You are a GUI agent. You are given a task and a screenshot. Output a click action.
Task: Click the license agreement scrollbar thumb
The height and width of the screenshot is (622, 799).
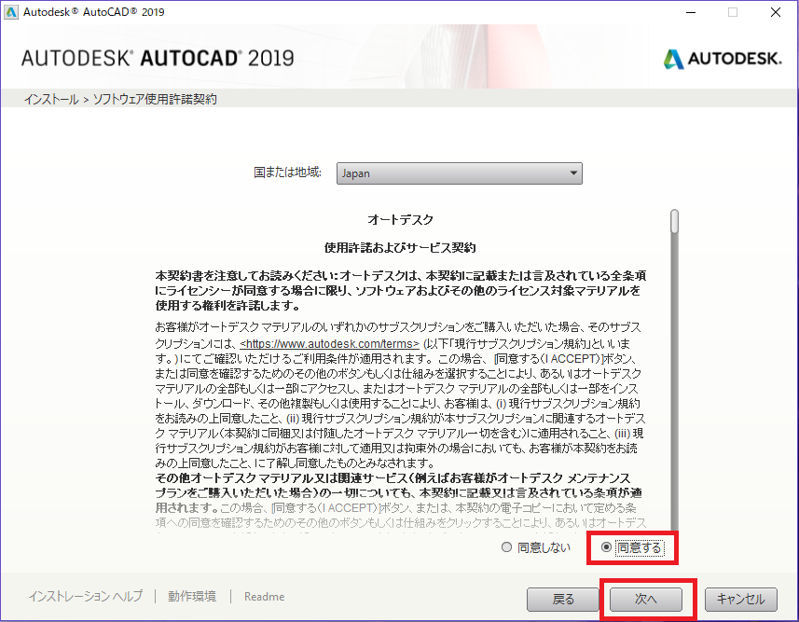[x=675, y=221]
